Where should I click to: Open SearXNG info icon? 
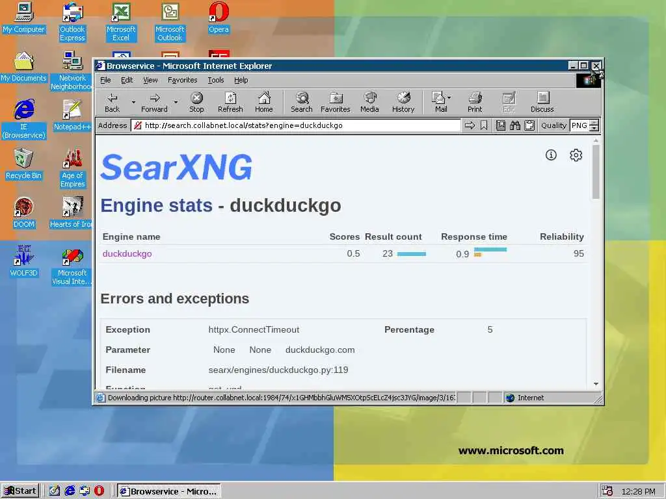551,155
